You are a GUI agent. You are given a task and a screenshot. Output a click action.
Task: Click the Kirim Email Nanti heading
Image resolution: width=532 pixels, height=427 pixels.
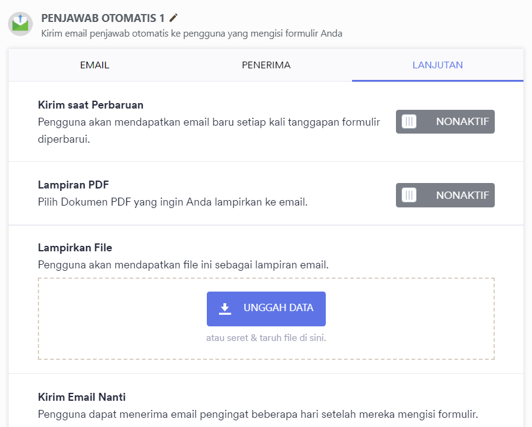[x=82, y=397]
